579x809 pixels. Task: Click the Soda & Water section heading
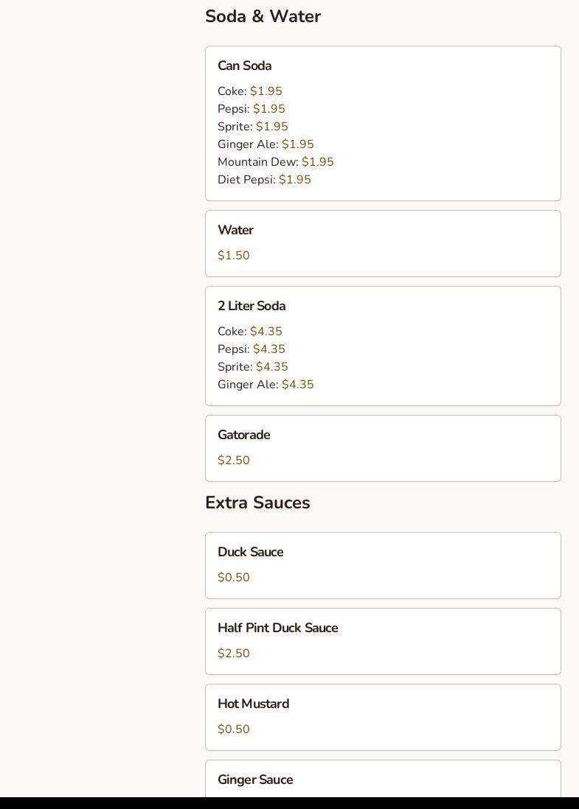263,16
